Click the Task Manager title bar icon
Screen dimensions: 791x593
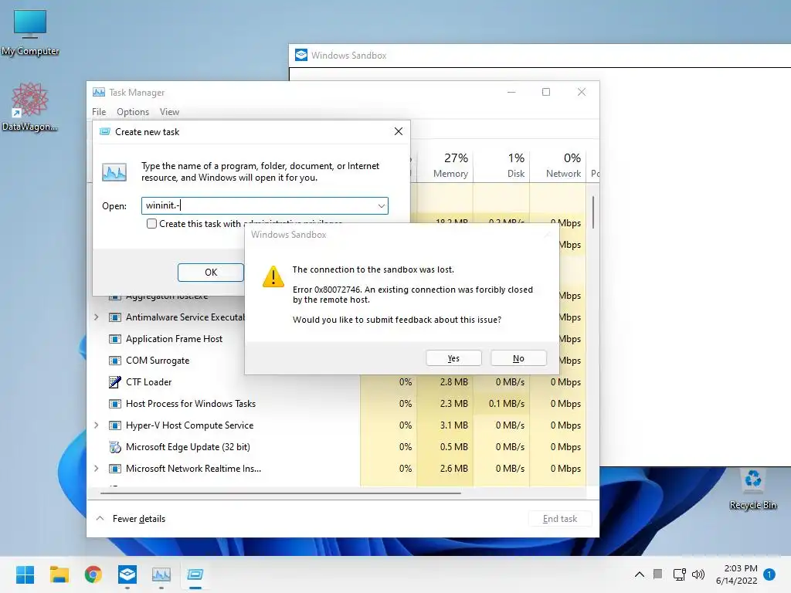[99, 93]
